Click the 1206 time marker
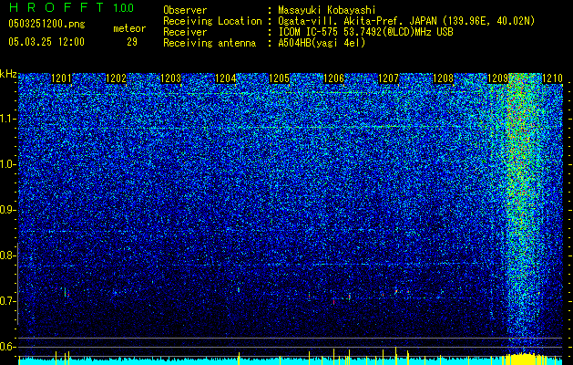The width and height of the screenshot is (573, 365). coord(334,78)
